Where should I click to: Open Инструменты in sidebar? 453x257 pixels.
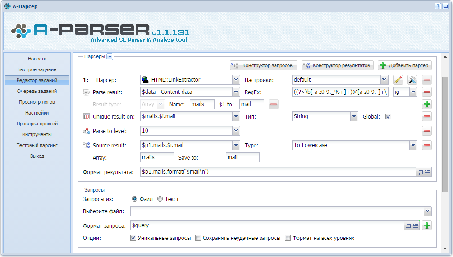click(37, 134)
